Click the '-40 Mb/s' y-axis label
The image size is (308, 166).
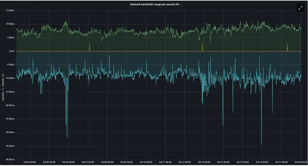[x=10, y=160]
